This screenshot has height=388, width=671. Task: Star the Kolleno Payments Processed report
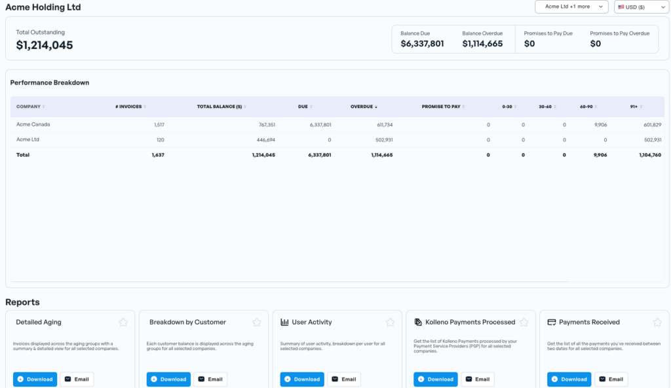point(524,322)
